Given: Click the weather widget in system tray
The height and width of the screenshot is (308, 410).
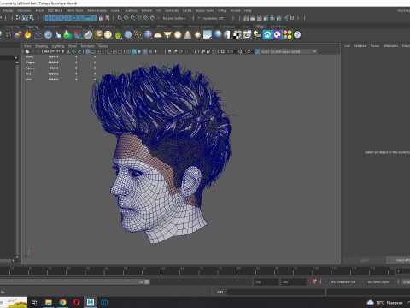Looking at the screenshot, I should coord(384,302).
